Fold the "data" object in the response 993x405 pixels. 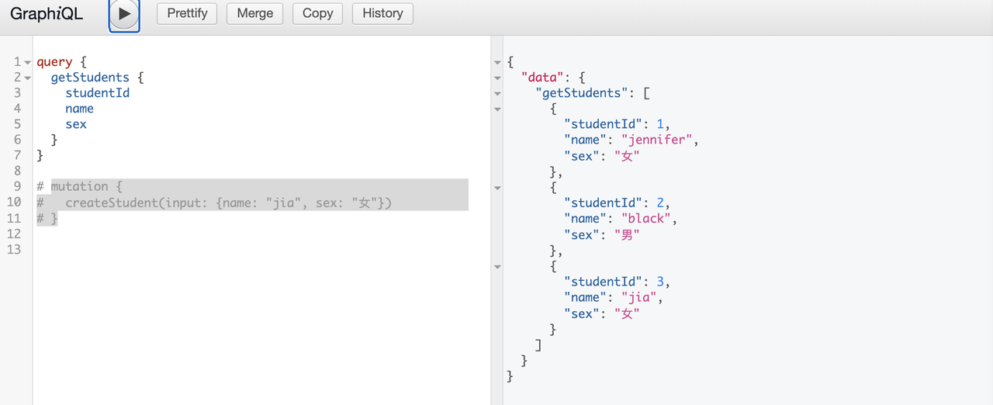coord(497,78)
